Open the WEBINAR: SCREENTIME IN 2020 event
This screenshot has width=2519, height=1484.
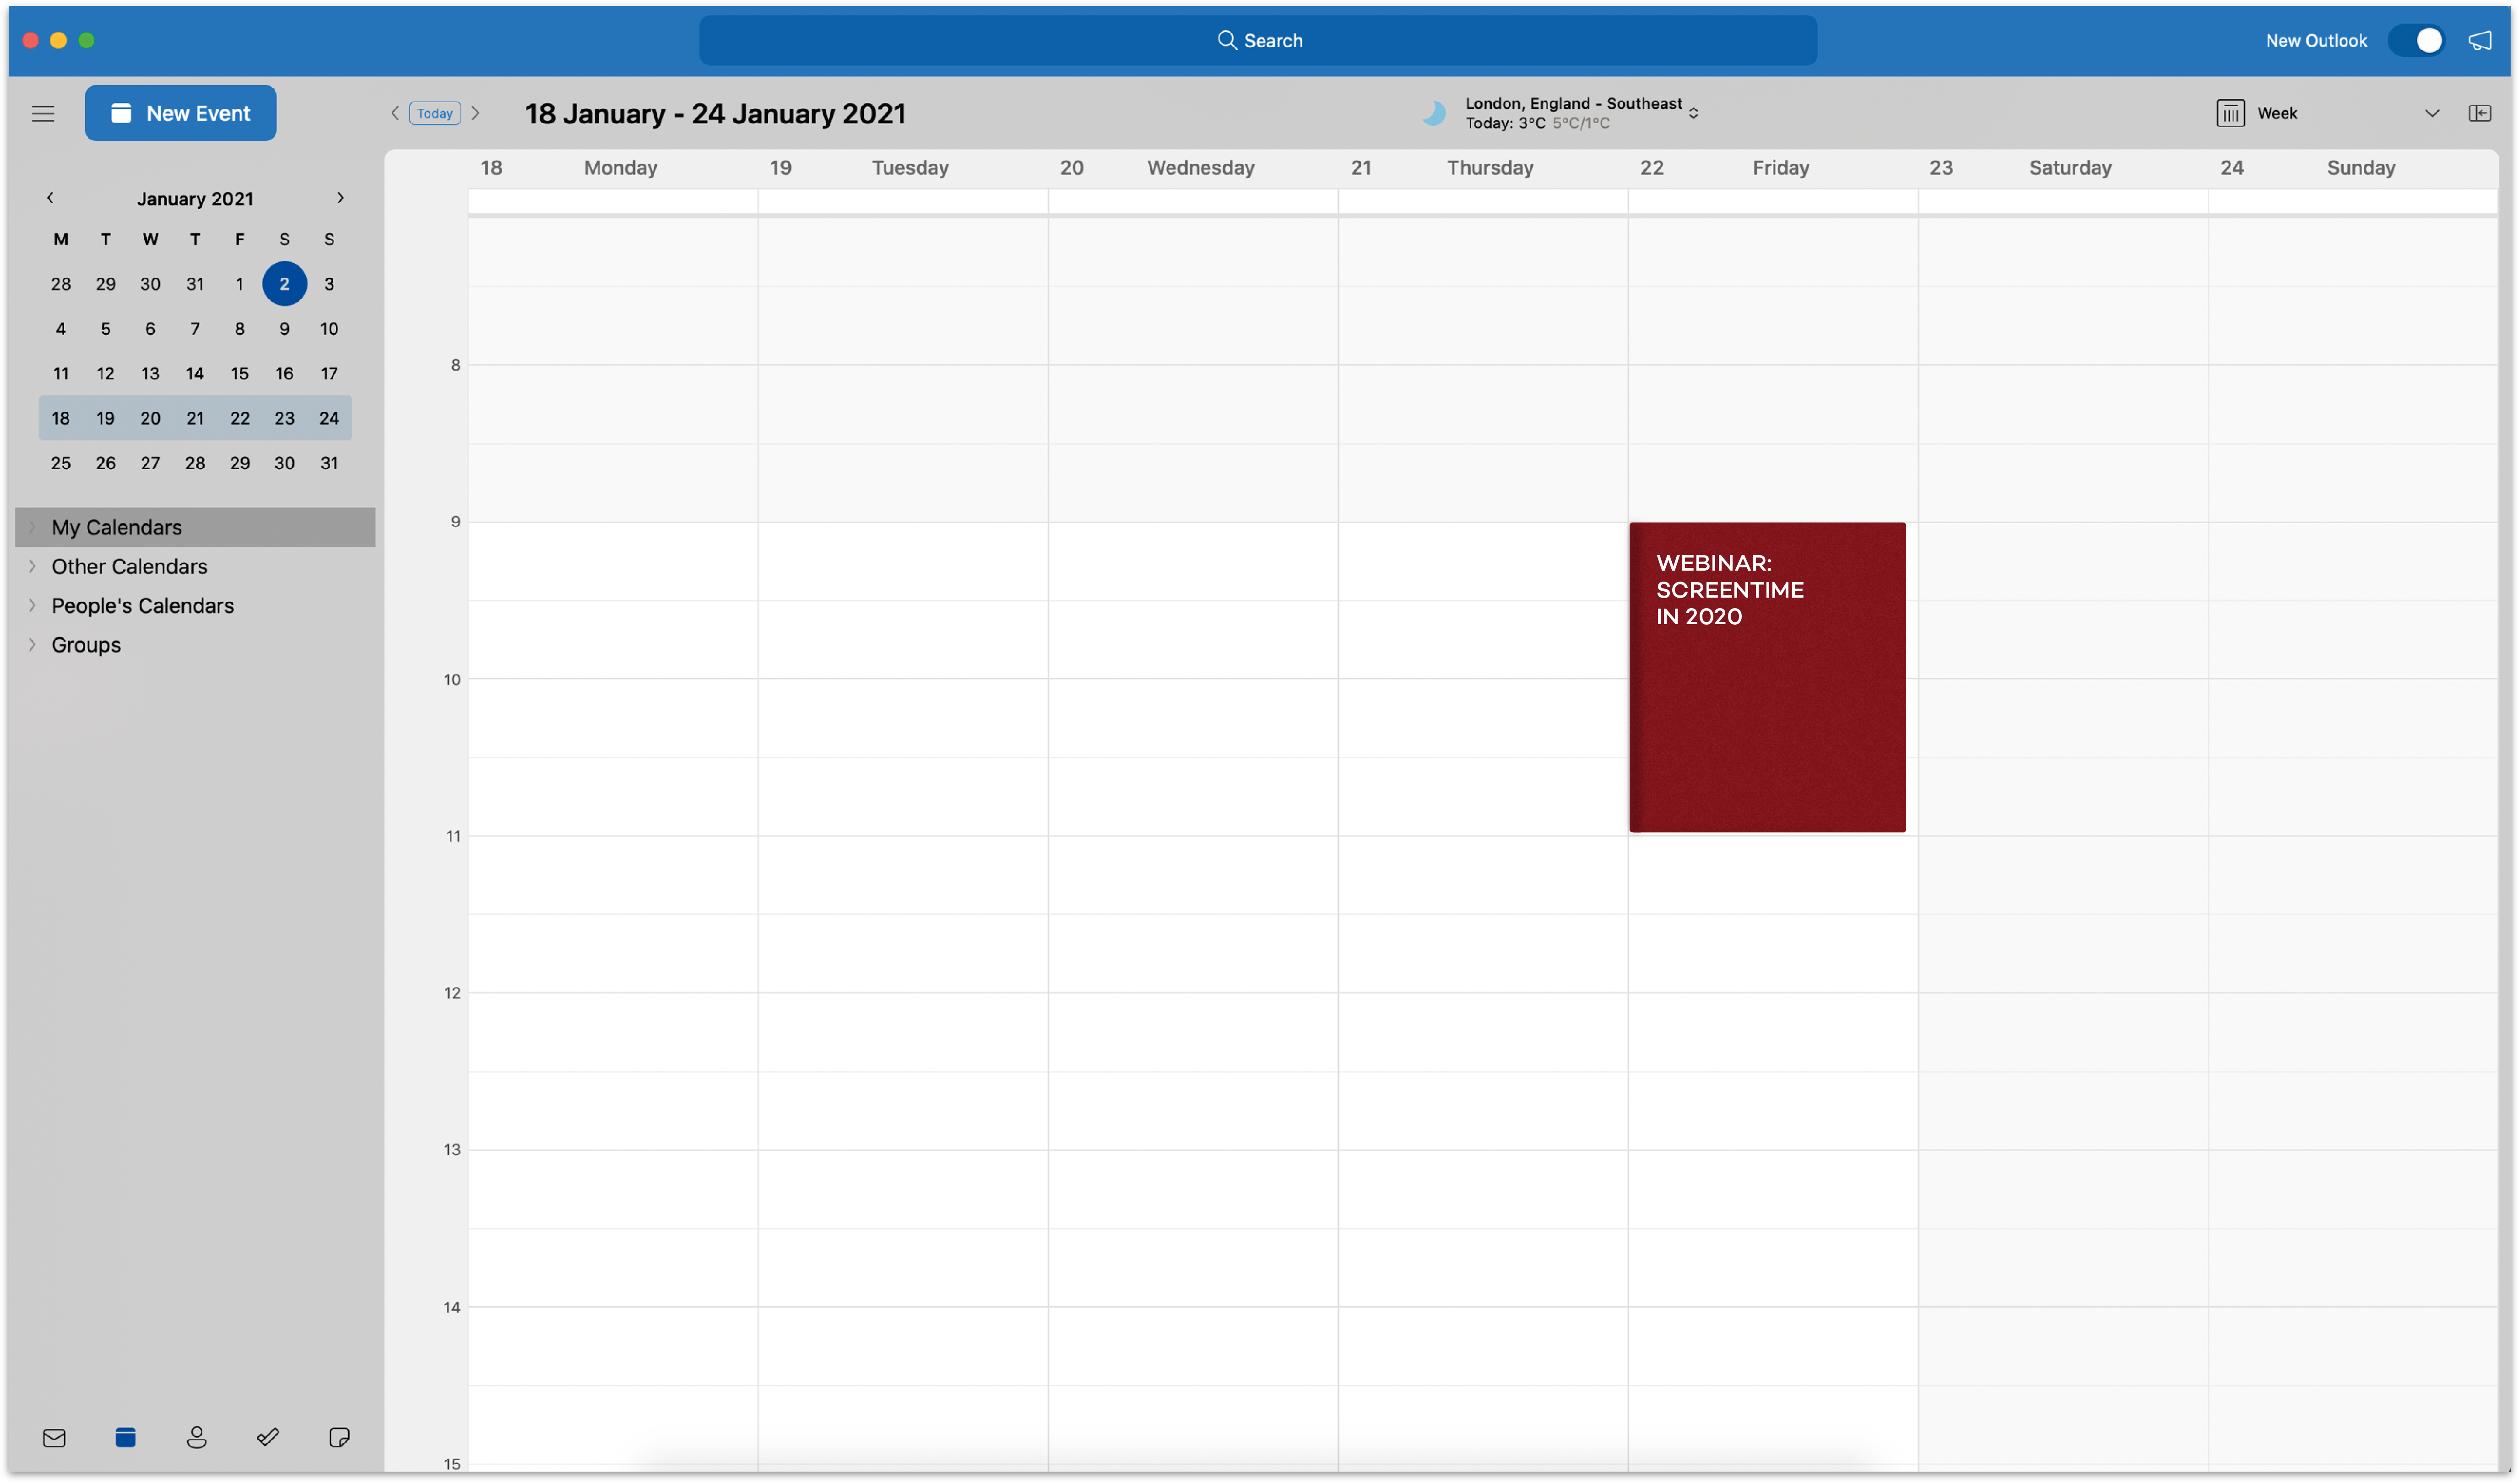click(1767, 677)
